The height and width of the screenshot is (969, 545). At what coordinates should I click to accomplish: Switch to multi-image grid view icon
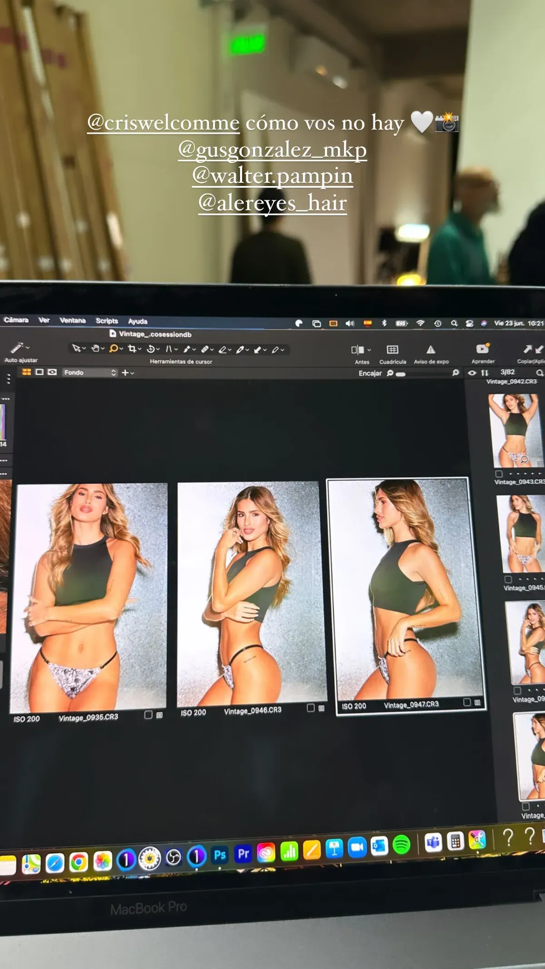coord(27,372)
